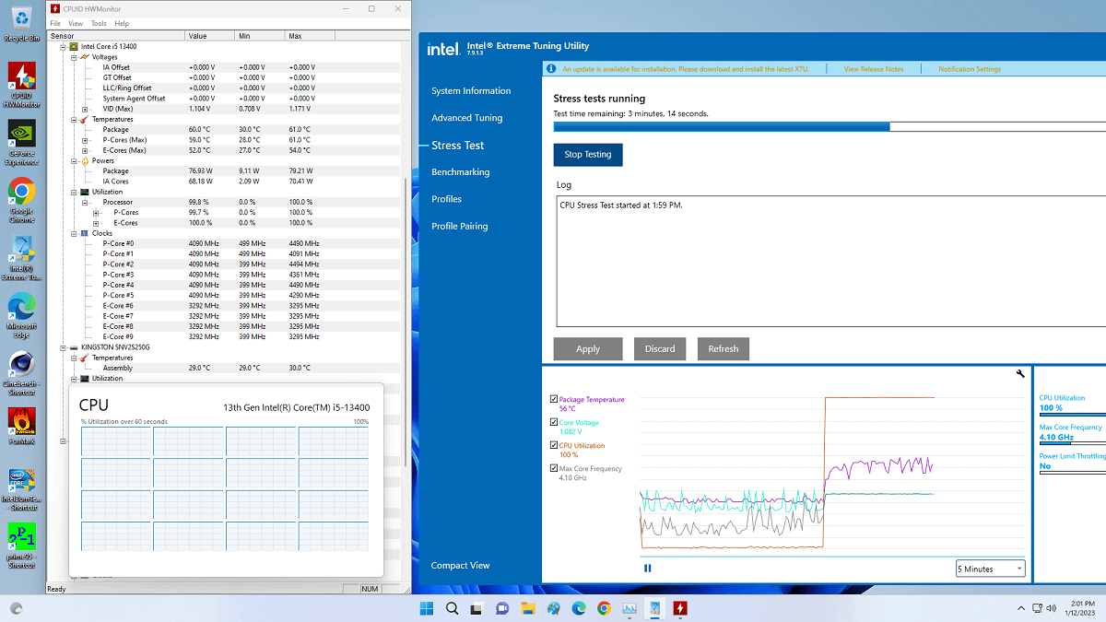This screenshot has height=622, width=1106.
Task: Click the stress test progress bar
Action: coord(829,126)
